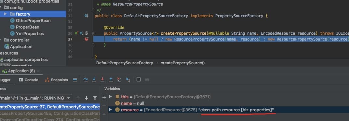
Task: Click the New Watch plus icon
Action: (104, 97)
